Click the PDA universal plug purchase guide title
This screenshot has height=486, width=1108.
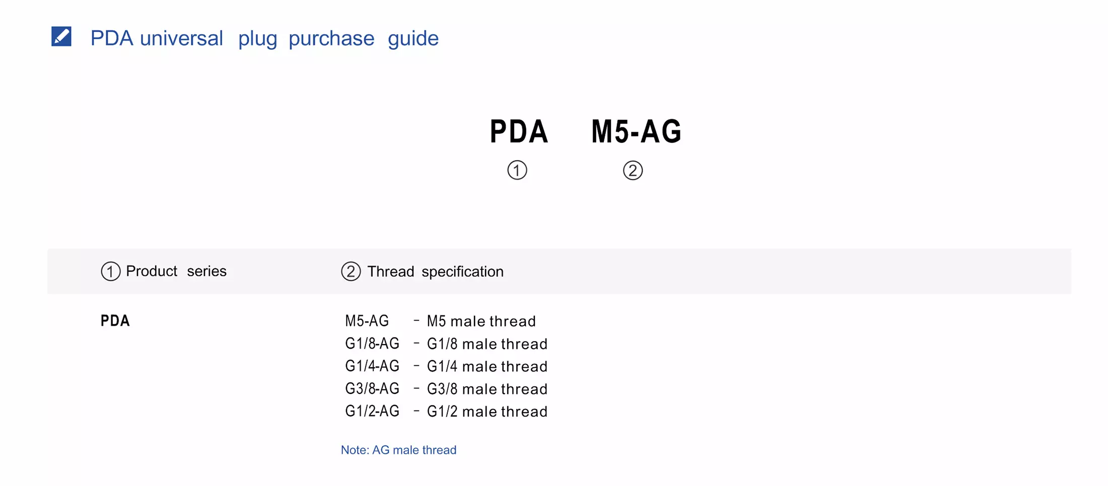click(x=264, y=38)
